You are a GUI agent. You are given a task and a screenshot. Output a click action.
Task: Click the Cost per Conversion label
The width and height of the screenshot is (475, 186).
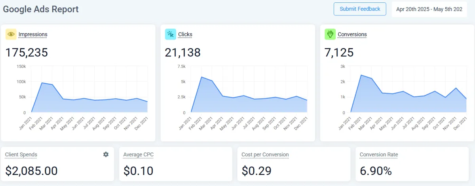point(265,154)
